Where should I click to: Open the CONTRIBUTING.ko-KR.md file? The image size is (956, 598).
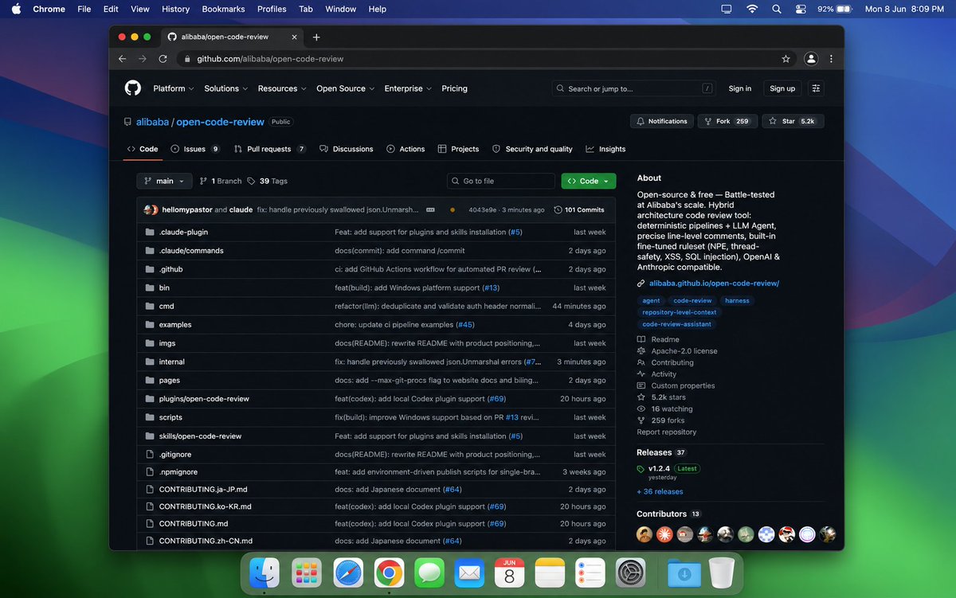click(205, 506)
